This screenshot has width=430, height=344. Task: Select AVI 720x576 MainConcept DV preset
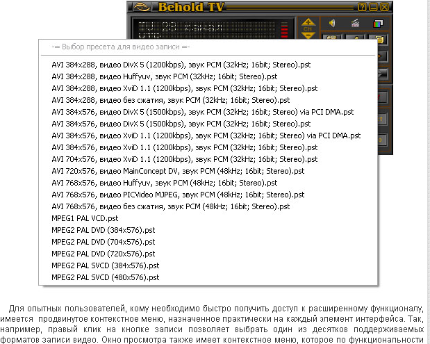click(178, 171)
